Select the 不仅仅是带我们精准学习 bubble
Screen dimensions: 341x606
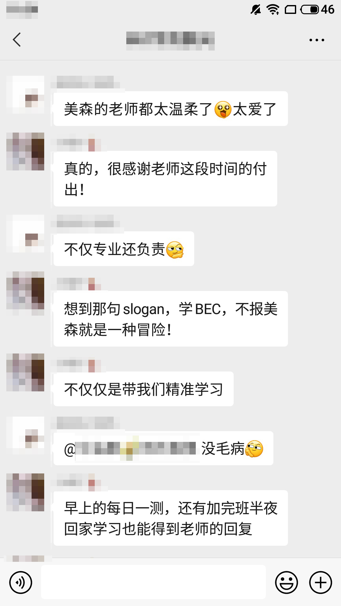(x=143, y=389)
